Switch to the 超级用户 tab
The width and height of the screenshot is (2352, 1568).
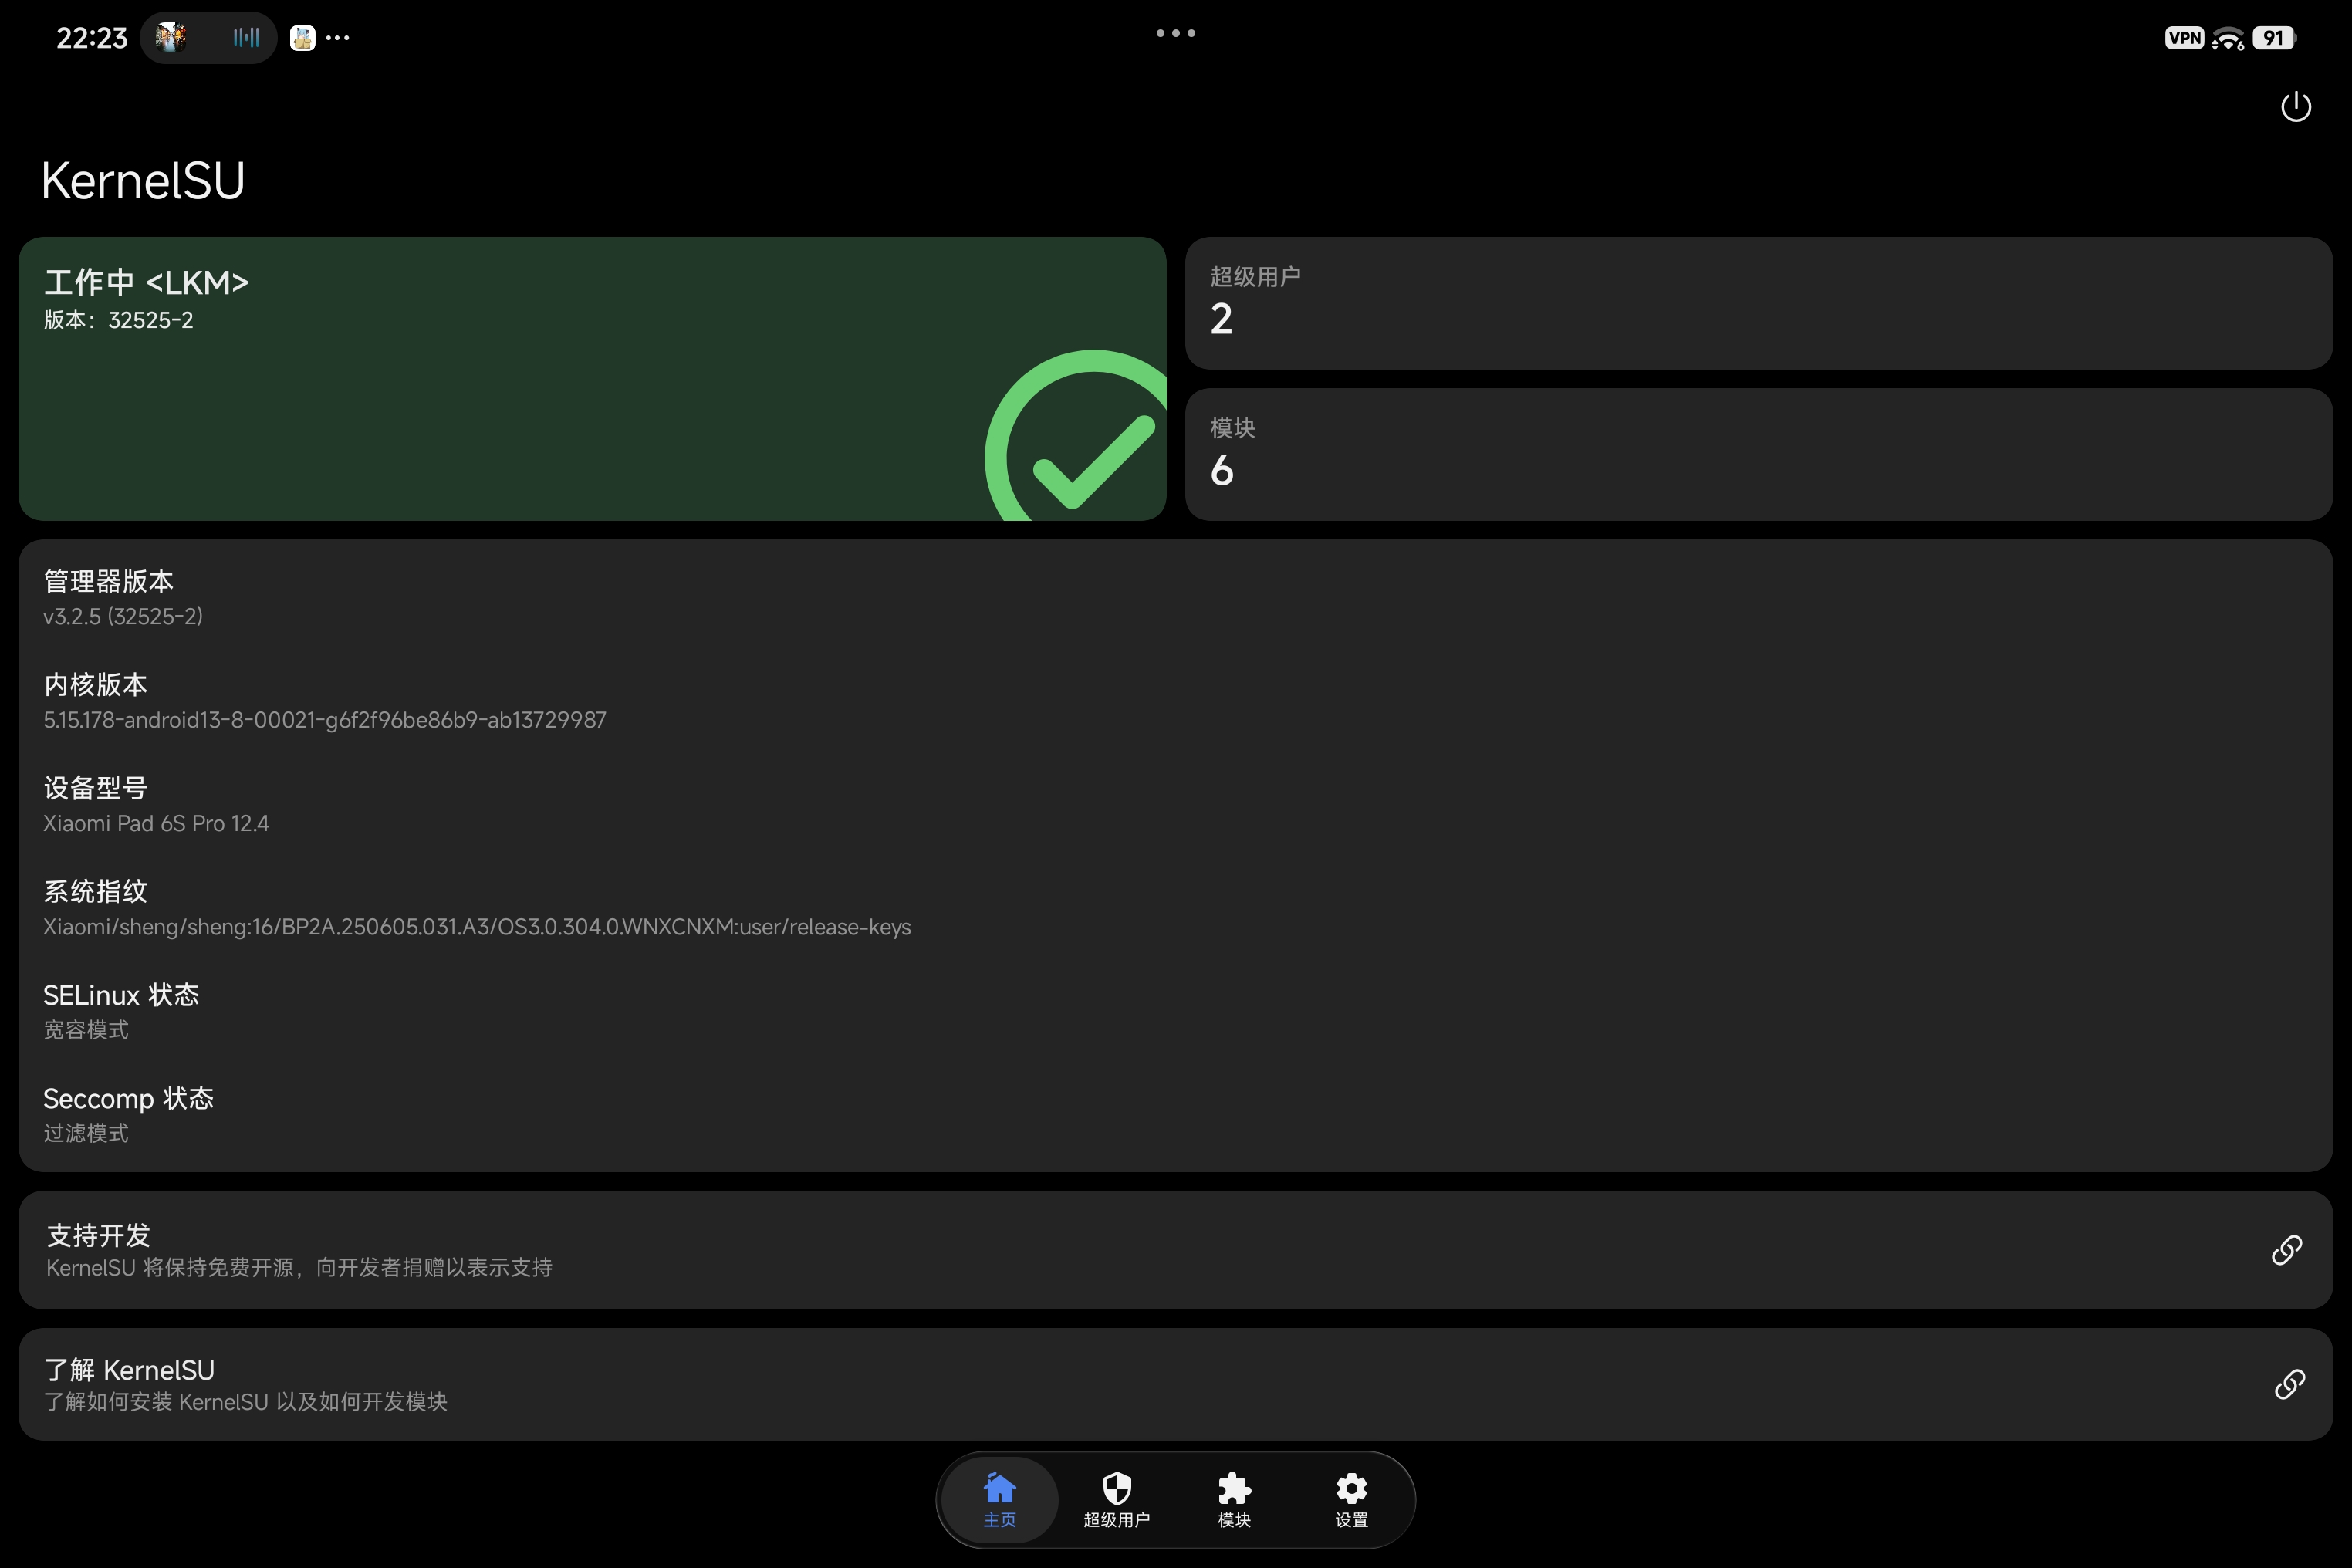[x=1117, y=1500]
